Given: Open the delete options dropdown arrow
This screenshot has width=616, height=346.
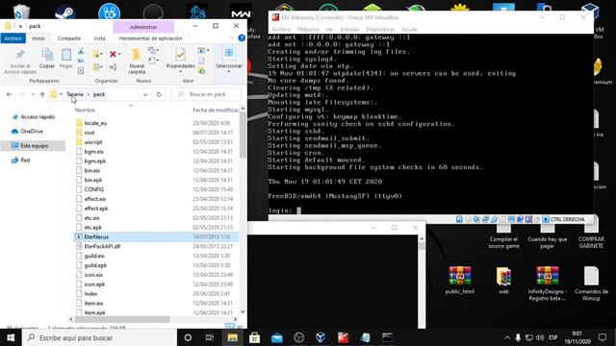Looking at the screenshot, I should coord(119,54).
